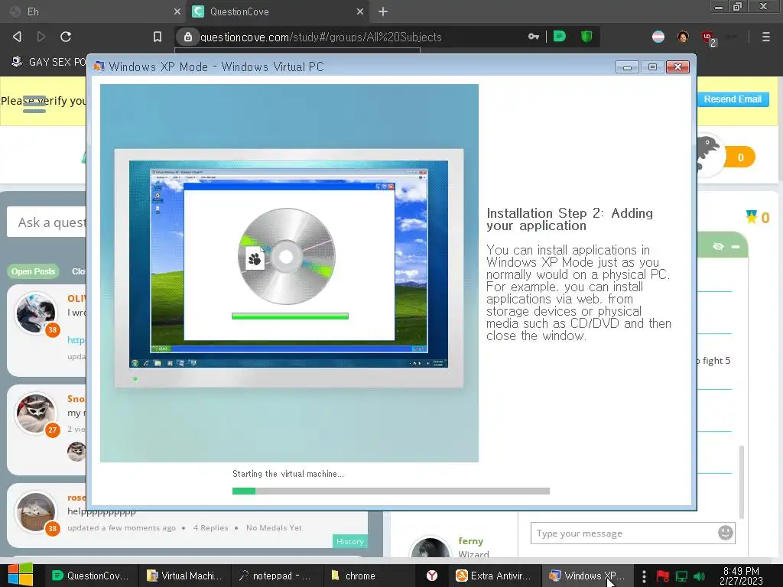
Task: Minimize the chat panel with dash icon
Action: 736,247
